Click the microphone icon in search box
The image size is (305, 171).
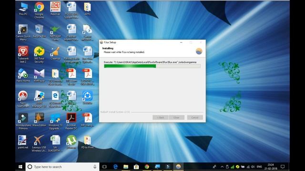[x=95, y=167]
